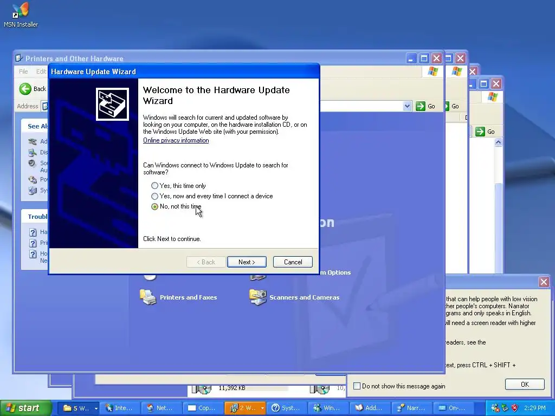
Task: Click the Home Networking troubleshooter question icon
Action: click(33, 254)
